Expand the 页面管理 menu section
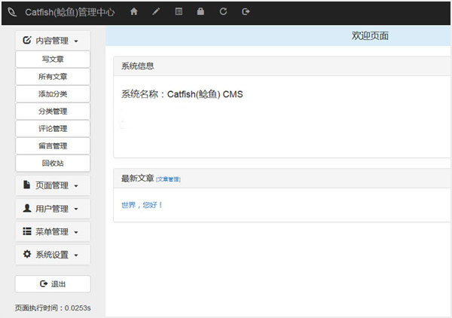This screenshot has height=318, width=452. click(53, 185)
